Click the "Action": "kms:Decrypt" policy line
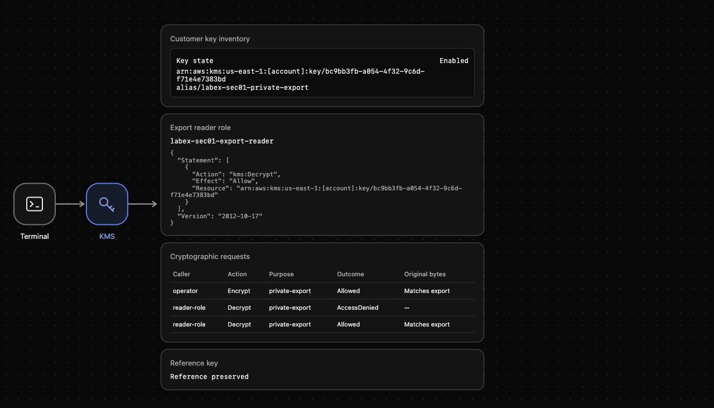Image resolution: width=714 pixels, height=408 pixels. tap(237, 174)
